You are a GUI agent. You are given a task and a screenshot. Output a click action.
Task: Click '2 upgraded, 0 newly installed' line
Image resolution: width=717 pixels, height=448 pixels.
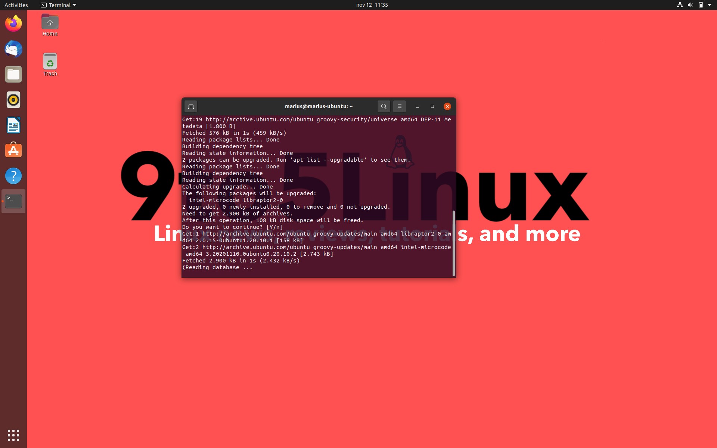286,207
